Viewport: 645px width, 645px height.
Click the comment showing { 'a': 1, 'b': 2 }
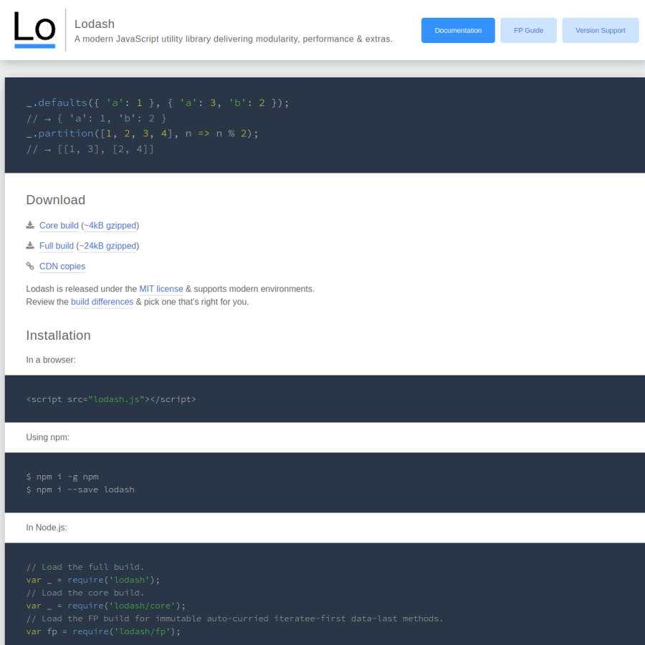[96, 118]
